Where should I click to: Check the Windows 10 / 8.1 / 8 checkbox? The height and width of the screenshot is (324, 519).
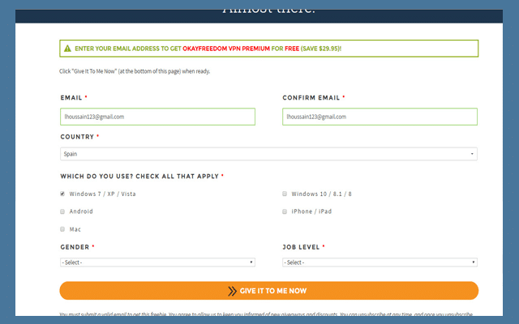285,194
